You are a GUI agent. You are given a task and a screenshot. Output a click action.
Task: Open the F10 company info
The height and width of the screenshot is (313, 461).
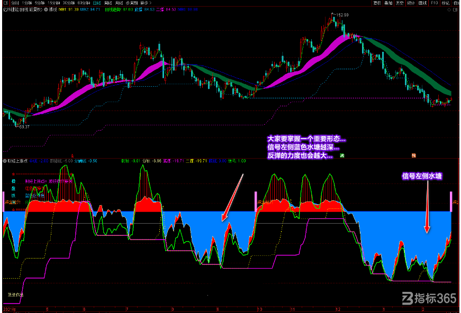[x=434, y=3]
